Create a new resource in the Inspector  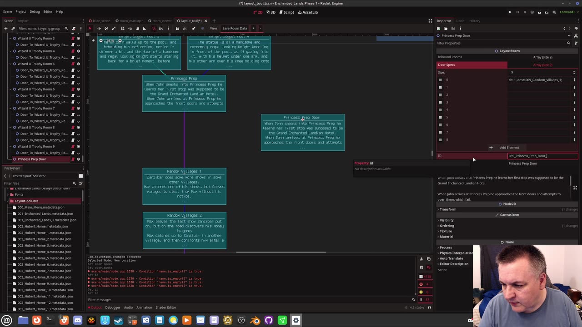tap(439, 28)
